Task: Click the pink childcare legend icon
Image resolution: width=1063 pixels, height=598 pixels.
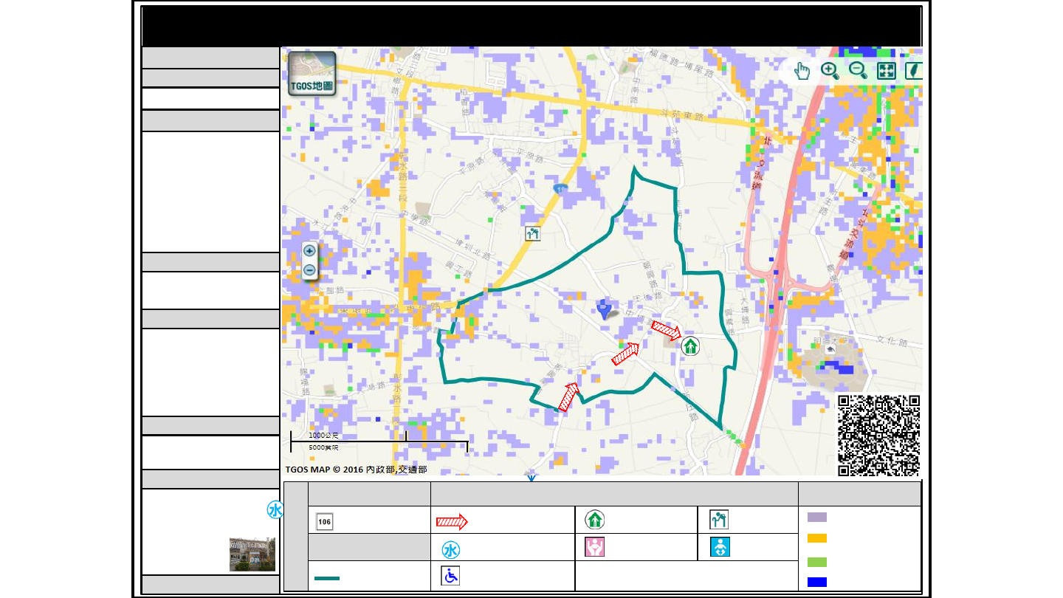Action: click(x=595, y=547)
